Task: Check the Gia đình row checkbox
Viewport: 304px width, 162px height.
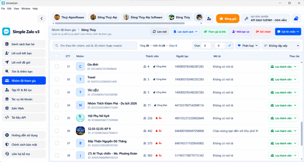Action: coord(57,66)
